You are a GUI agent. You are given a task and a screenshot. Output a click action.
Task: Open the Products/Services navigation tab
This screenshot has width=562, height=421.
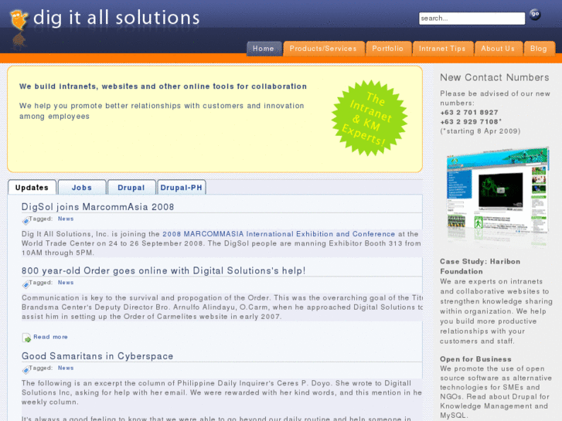[323, 49]
